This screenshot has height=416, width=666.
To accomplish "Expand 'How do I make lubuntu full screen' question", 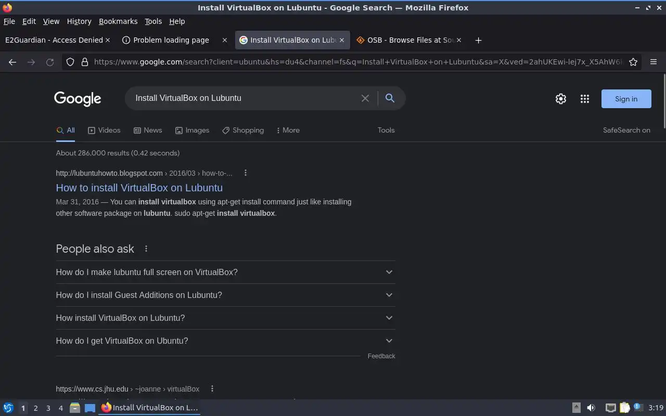I will pyautogui.click(x=225, y=272).
